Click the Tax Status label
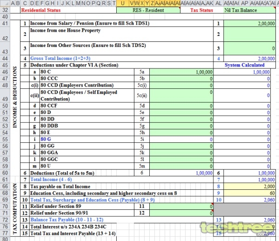The image size is (279, 241). tap(202, 10)
